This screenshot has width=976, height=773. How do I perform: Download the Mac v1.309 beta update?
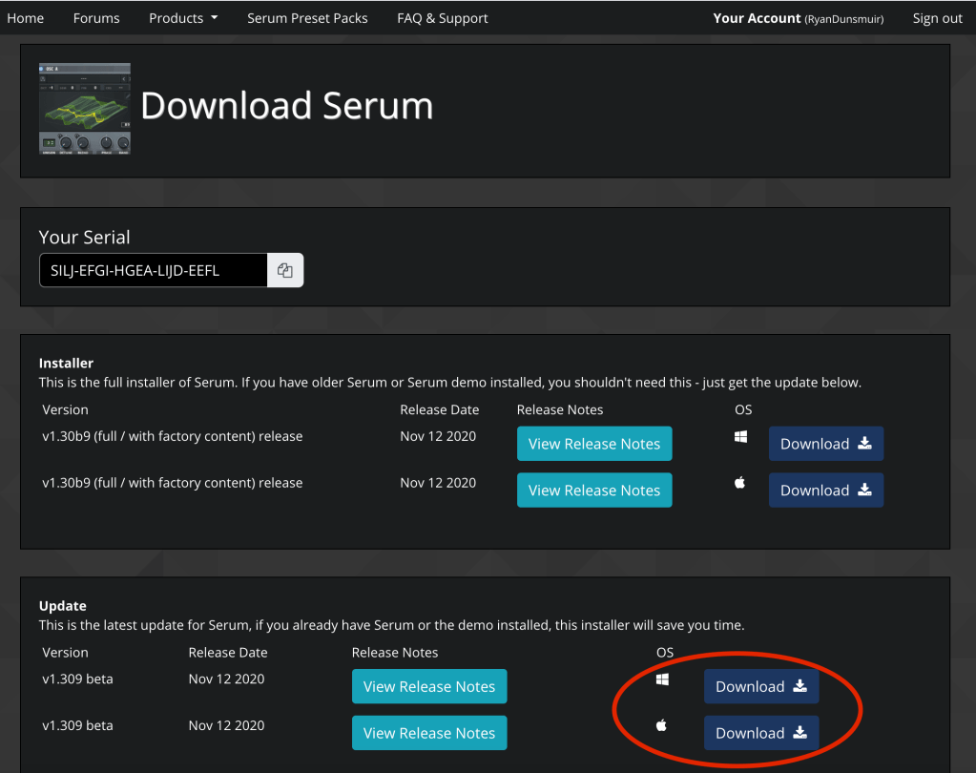click(x=760, y=733)
